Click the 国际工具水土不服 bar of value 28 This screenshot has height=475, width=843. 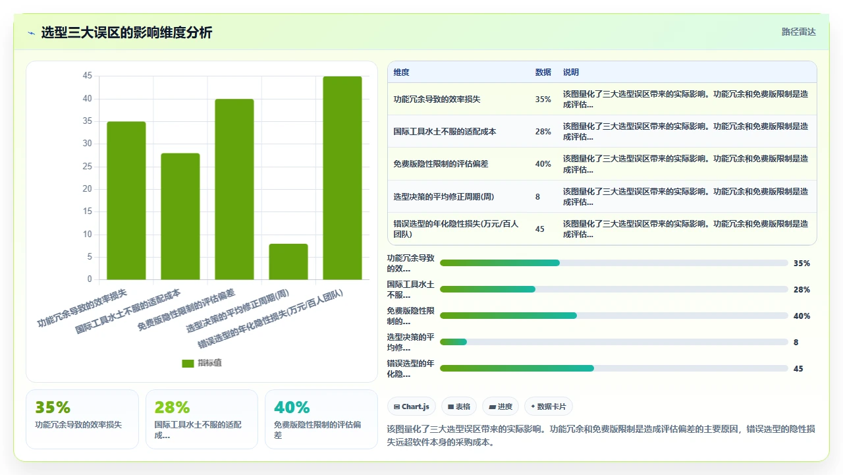point(180,216)
